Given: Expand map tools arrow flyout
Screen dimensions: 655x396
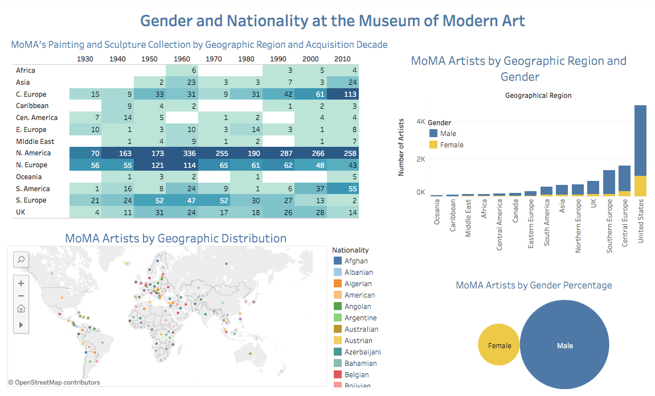Looking at the screenshot, I should point(21,324).
